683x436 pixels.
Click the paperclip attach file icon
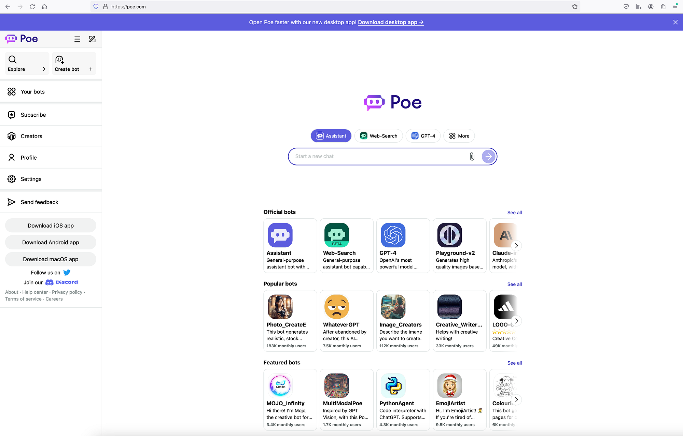click(x=472, y=157)
